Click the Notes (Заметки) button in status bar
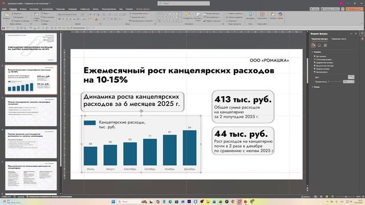This screenshot has width=365, height=205. pyautogui.click(x=306, y=196)
